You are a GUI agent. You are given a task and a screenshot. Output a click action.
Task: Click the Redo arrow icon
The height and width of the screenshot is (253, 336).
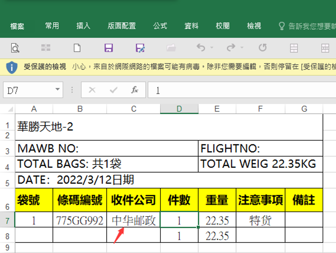[x=231, y=48]
